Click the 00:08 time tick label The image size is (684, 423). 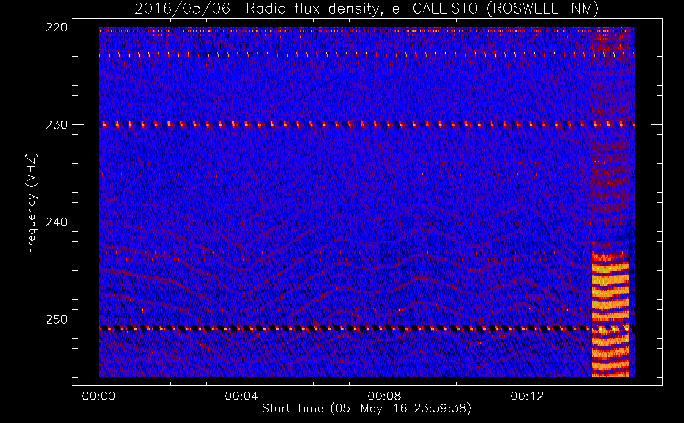384,396
